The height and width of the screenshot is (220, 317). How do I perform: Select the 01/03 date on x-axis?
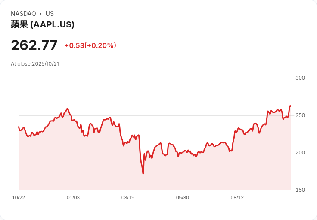tap(73, 198)
